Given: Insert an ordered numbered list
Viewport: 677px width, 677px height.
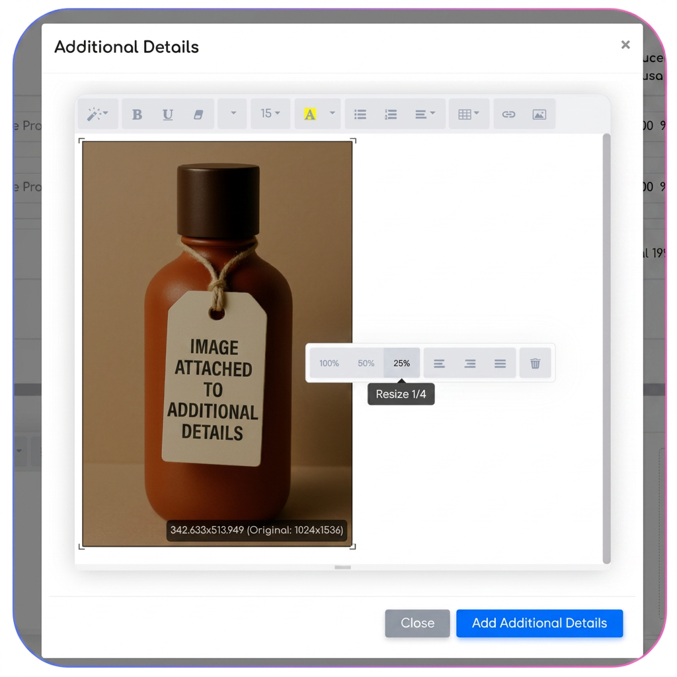Looking at the screenshot, I should click(x=391, y=114).
